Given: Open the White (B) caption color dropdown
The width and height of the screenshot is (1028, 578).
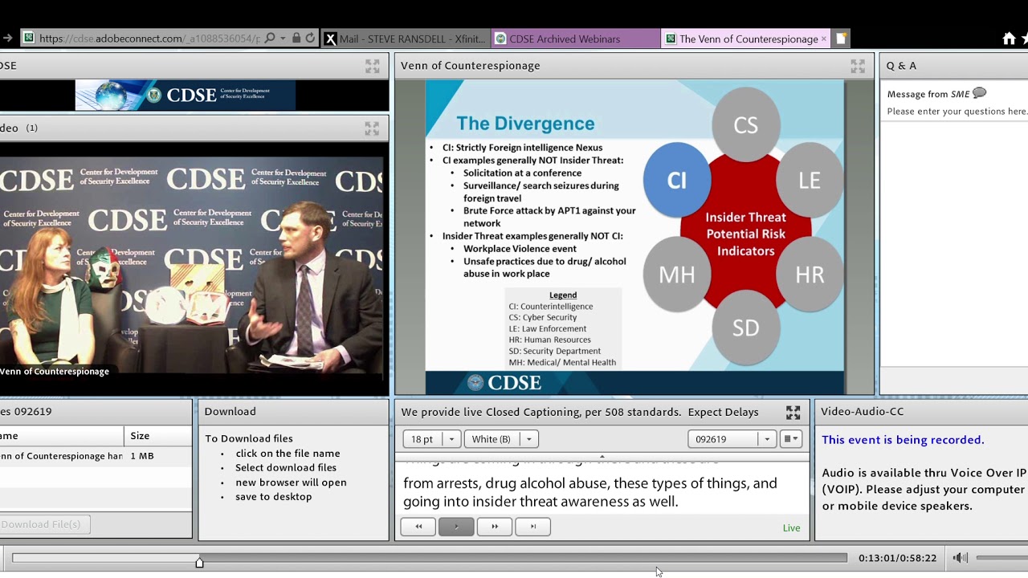Looking at the screenshot, I should point(500,439).
